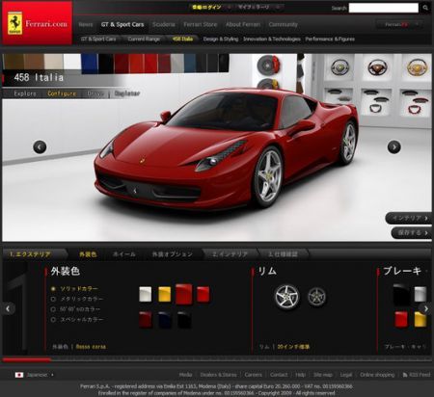The image size is (434, 397).
Task: Select the yellow brake caliper
Action: 420,319
